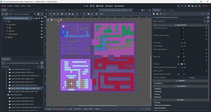Image resolution: width=211 pixels, height=112 pixels.
Task: Open script attached to RoomPresetStaticAbyssEscape1
Action: tap(39, 18)
